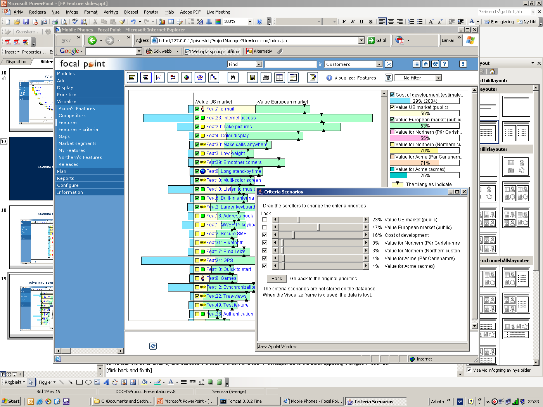Click the Back button in Criteria Scenarios

tap(277, 278)
